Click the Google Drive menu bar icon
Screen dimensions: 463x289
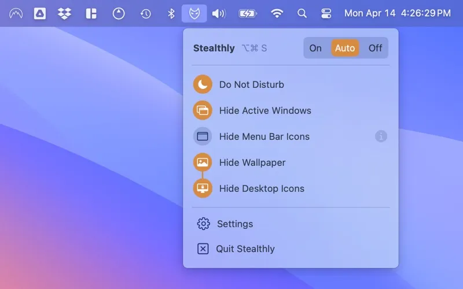(x=40, y=13)
